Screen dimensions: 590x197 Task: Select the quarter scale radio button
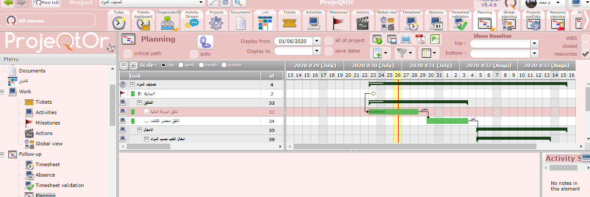(x=224, y=65)
